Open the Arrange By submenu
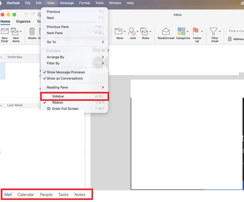This screenshot has height=202, width=244. [x=74, y=57]
